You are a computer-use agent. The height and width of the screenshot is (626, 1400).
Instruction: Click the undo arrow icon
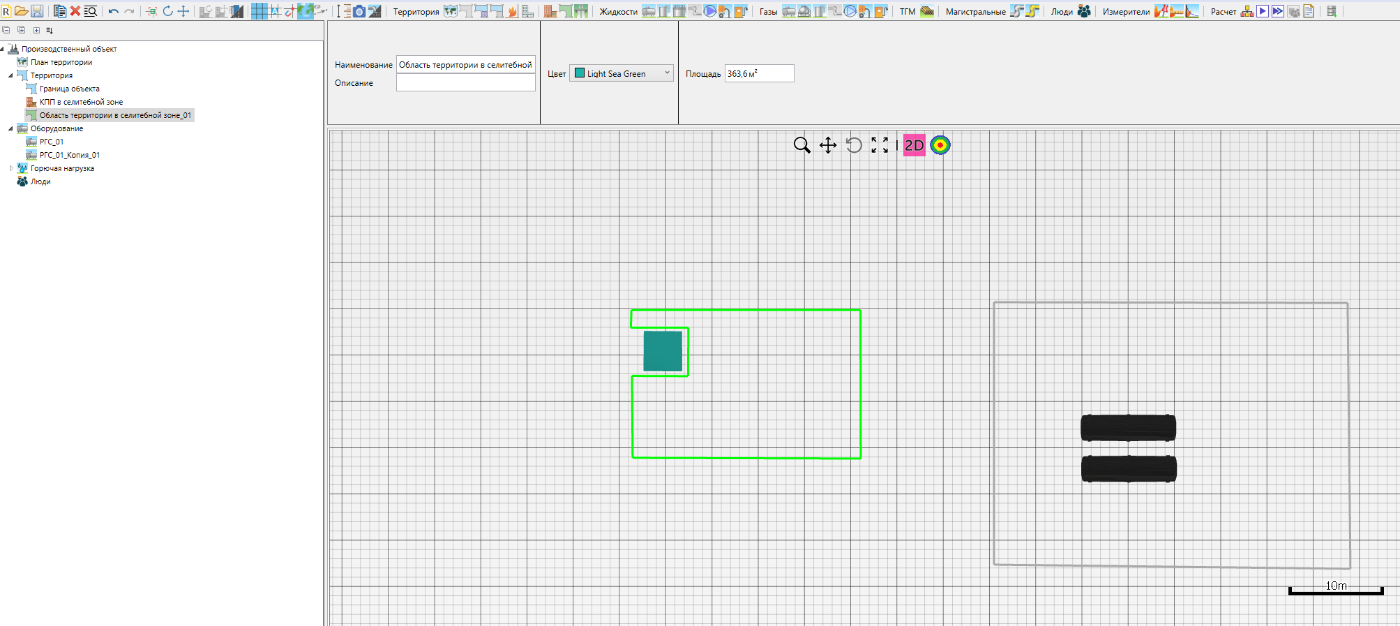tap(113, 11)
